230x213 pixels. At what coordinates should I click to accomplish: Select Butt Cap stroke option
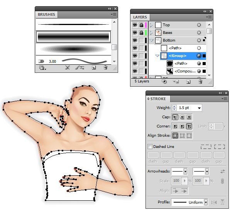[x=175, y=117]
